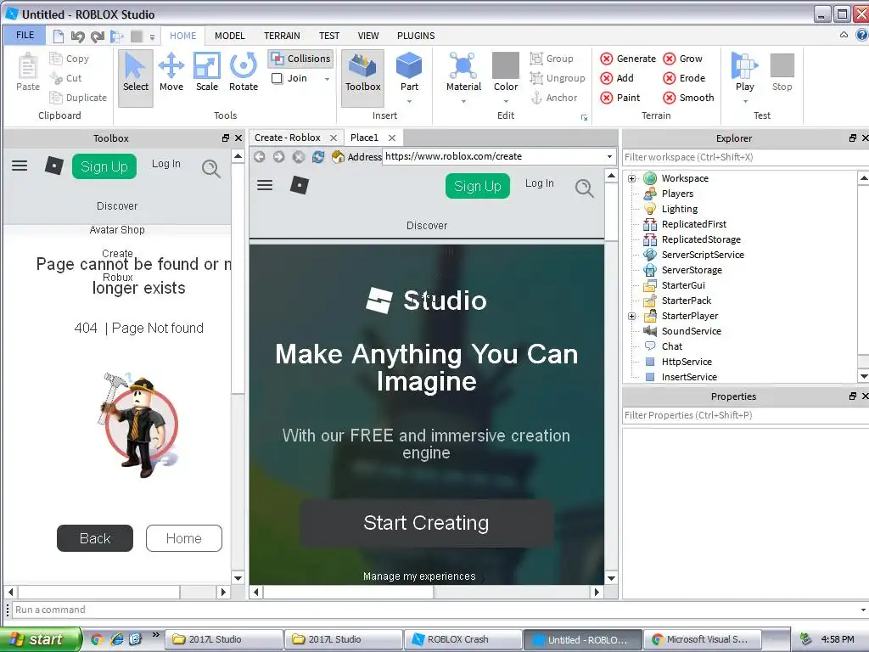Switch to the MODEL ribbon tab
Screen dimensions: 869x652
click(229, 36)
